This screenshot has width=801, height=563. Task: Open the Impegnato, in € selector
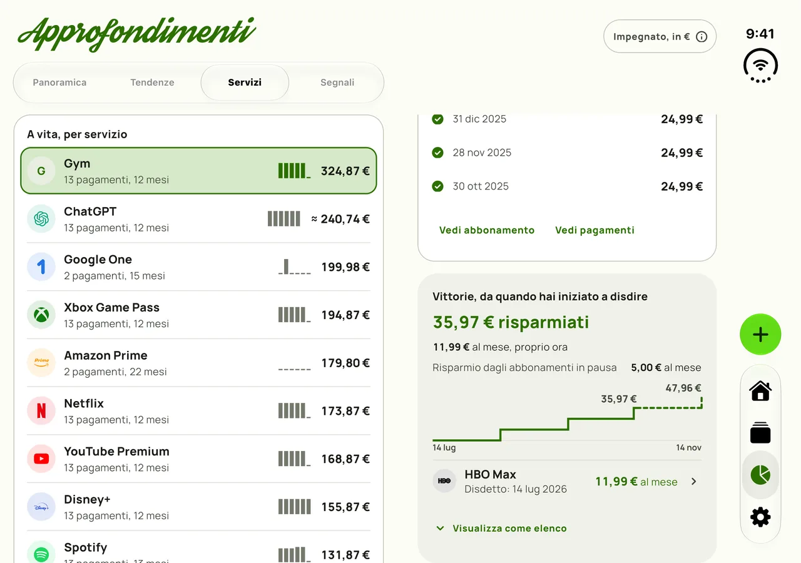point(660,36)
